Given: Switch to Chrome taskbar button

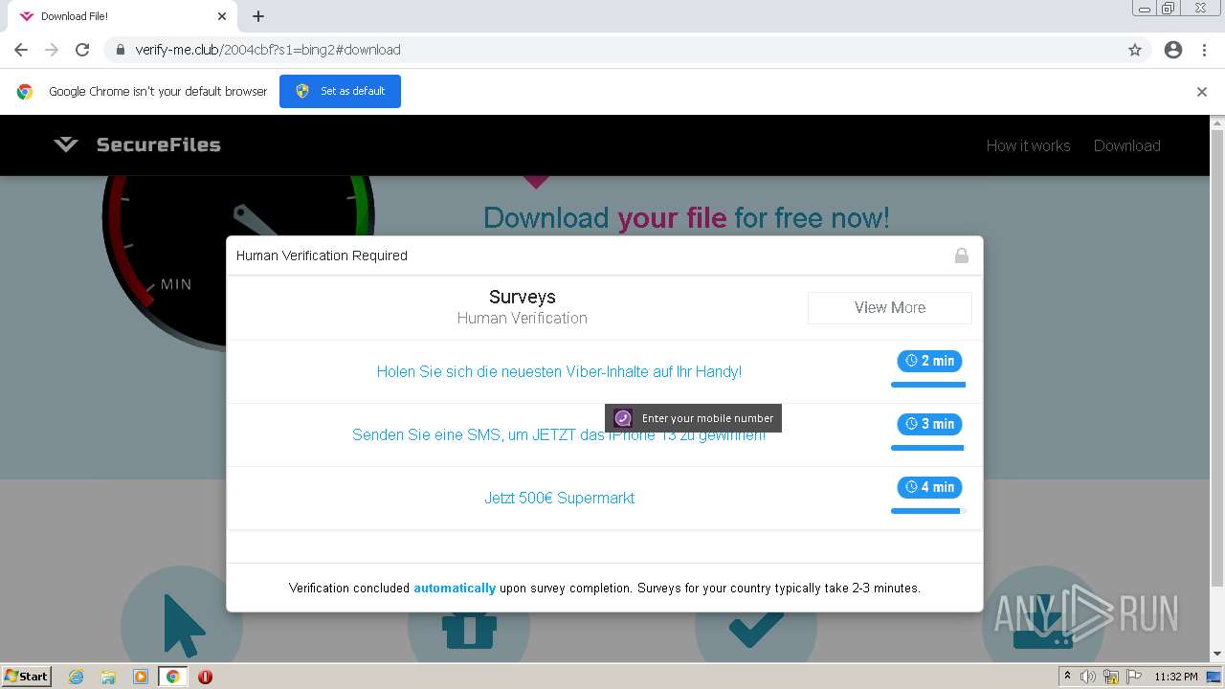Looking at the screenshot, I should point(172,677).
